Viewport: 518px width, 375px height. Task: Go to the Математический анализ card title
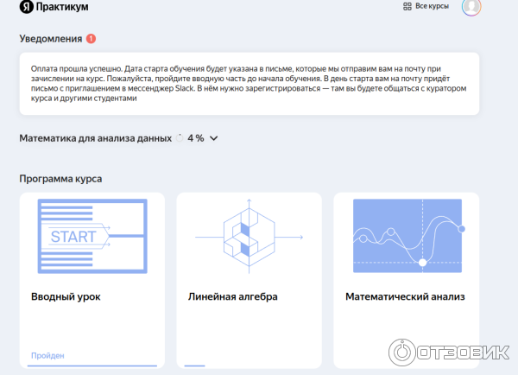[x=405, y=296]
